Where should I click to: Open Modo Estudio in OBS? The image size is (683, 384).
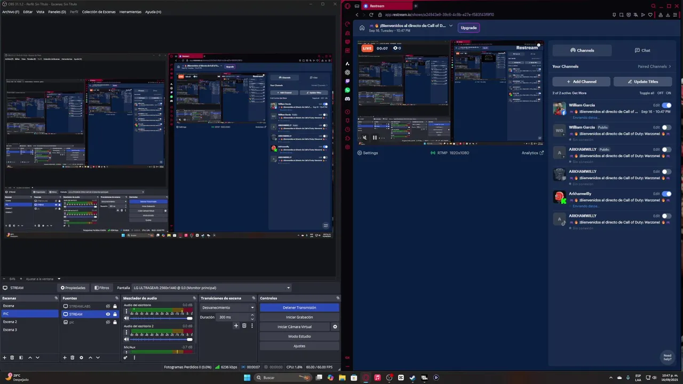point(299,337)
